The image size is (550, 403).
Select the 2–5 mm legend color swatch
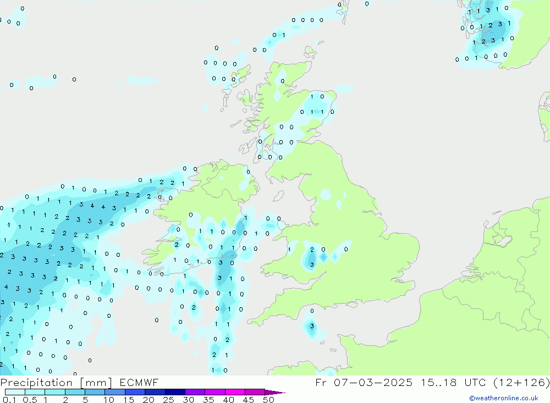(x=75, y=392)
